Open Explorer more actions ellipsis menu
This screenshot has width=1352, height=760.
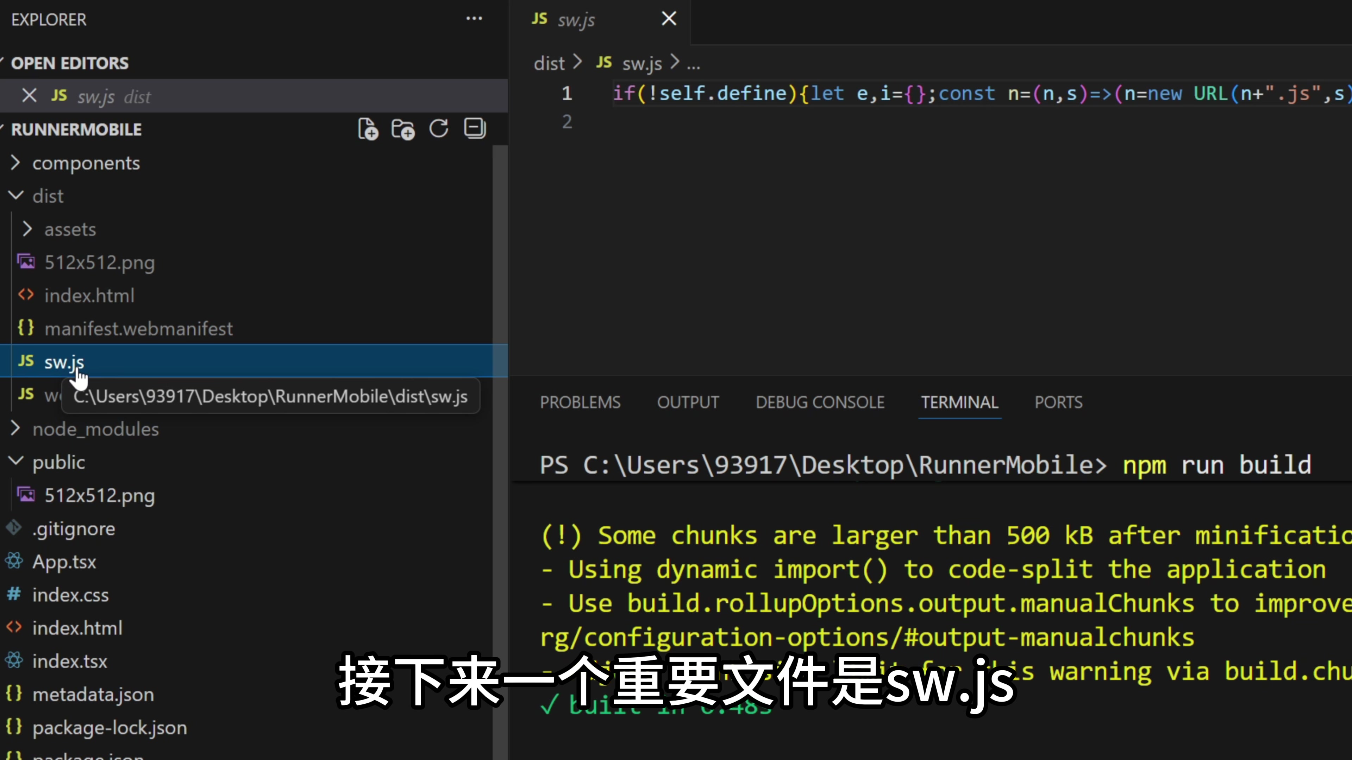point(474,19)
